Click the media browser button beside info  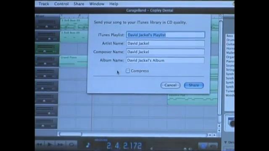pos(213,146)
